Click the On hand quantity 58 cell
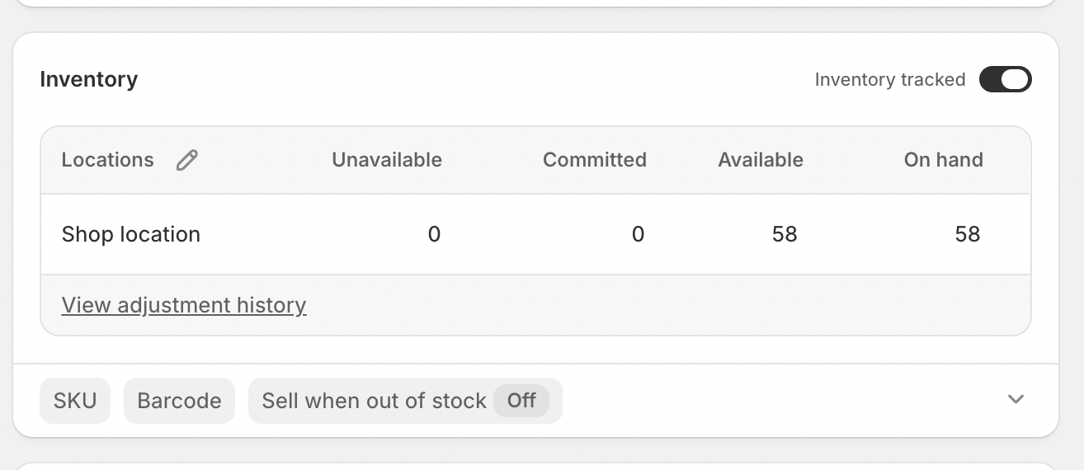Screen dimensions: 1084x470 point(968,234)
